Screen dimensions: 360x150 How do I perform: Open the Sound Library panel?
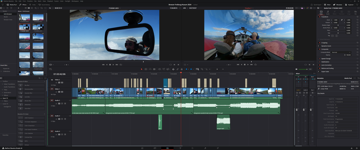click(44, 4)
